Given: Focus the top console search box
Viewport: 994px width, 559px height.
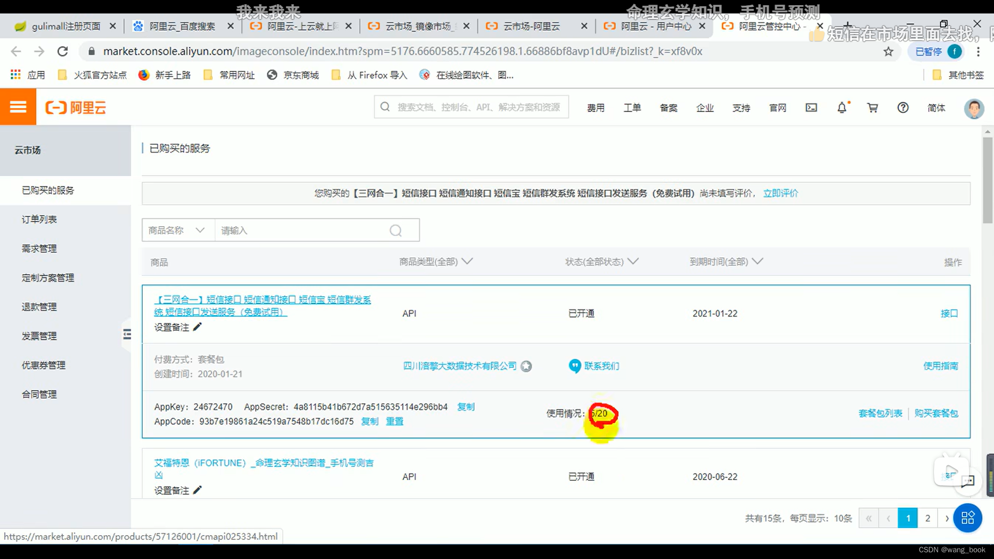Looking at the screenshot, I should pos(472,107).
